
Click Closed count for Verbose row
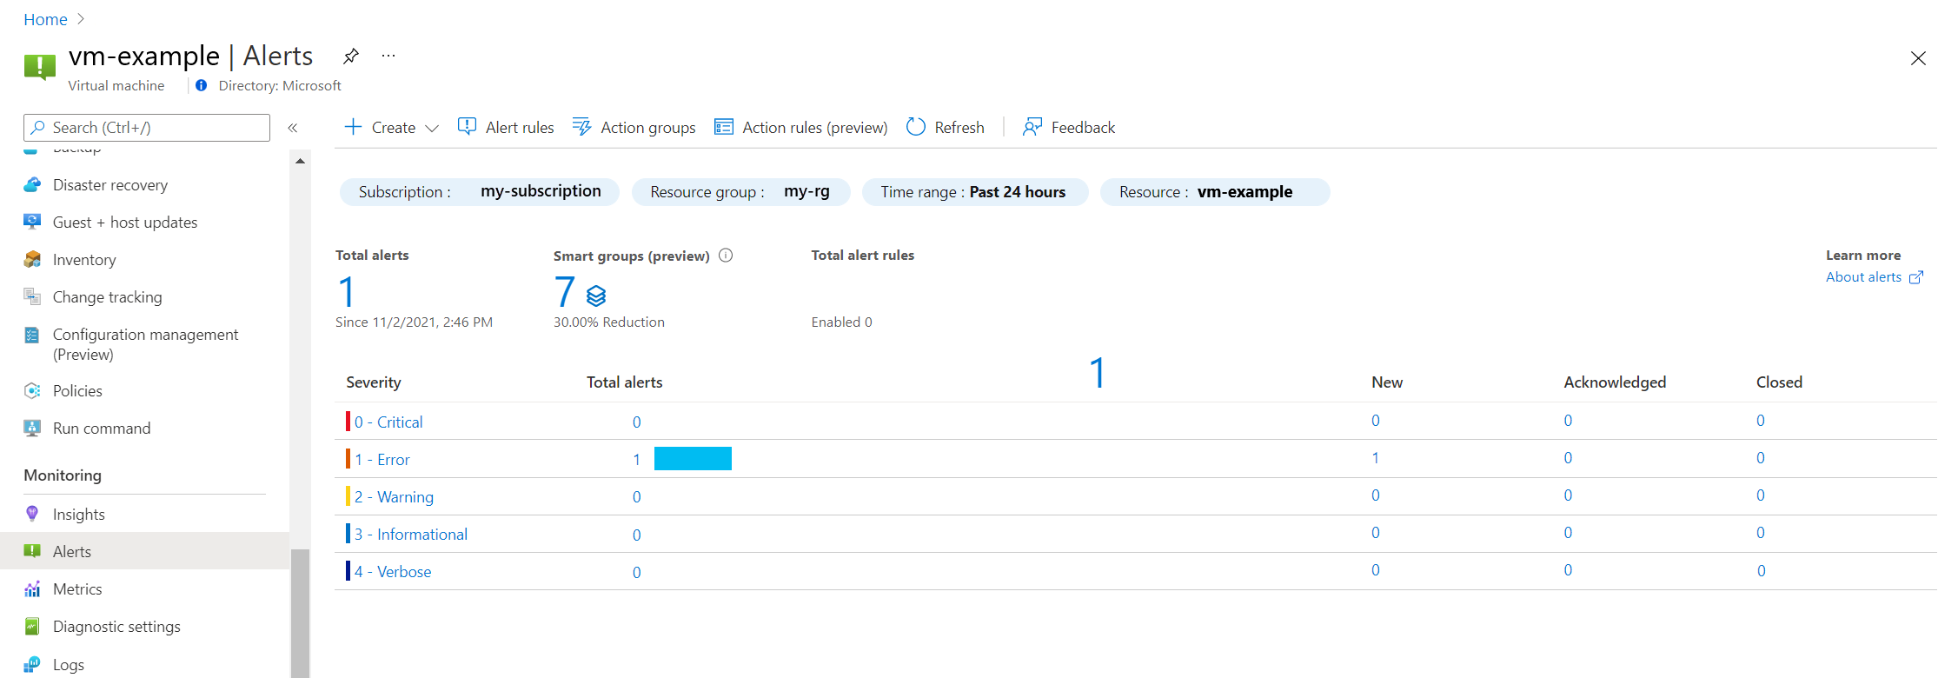click(1762, 571)
